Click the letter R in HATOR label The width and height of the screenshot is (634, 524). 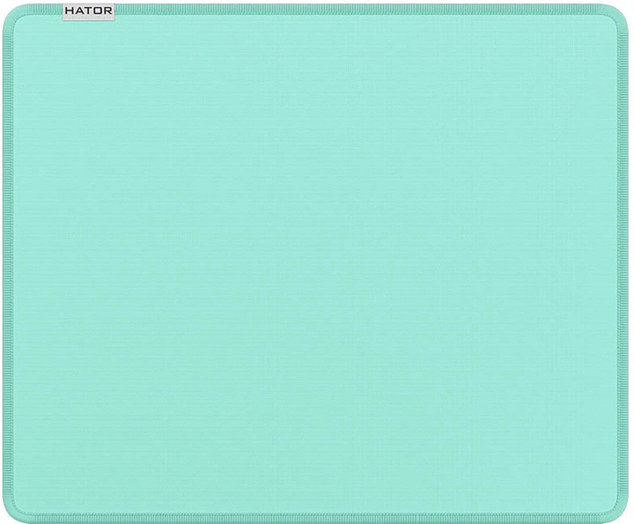click(x=107, y=11)
